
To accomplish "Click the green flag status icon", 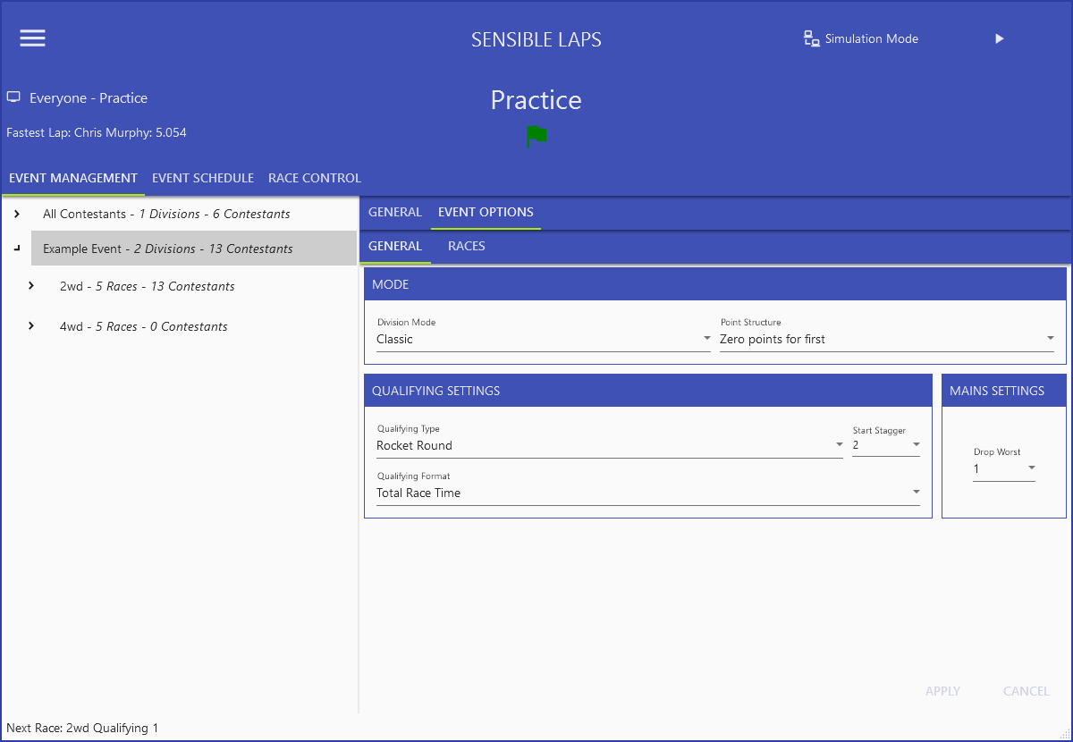I will point(536,137).
